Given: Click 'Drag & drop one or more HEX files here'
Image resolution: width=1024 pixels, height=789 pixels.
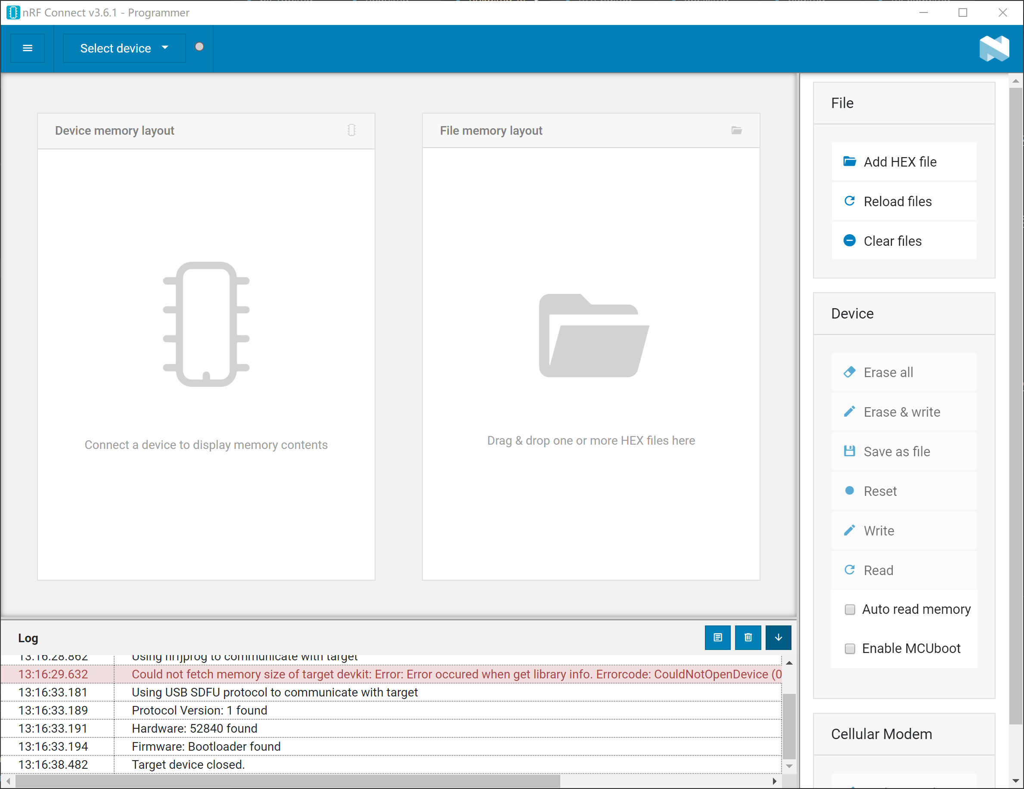Looking at the screenshot, I should (591, 440).
